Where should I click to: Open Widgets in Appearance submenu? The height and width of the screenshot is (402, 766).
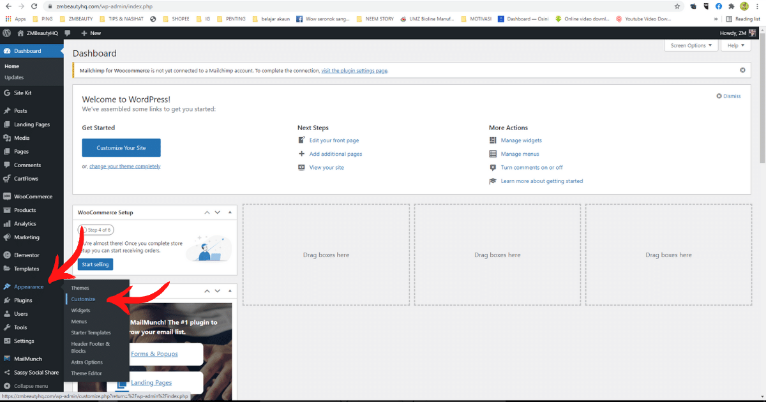tap(80, 310)
